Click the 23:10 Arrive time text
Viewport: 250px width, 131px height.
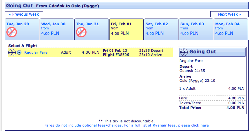(x=151, y=55)
